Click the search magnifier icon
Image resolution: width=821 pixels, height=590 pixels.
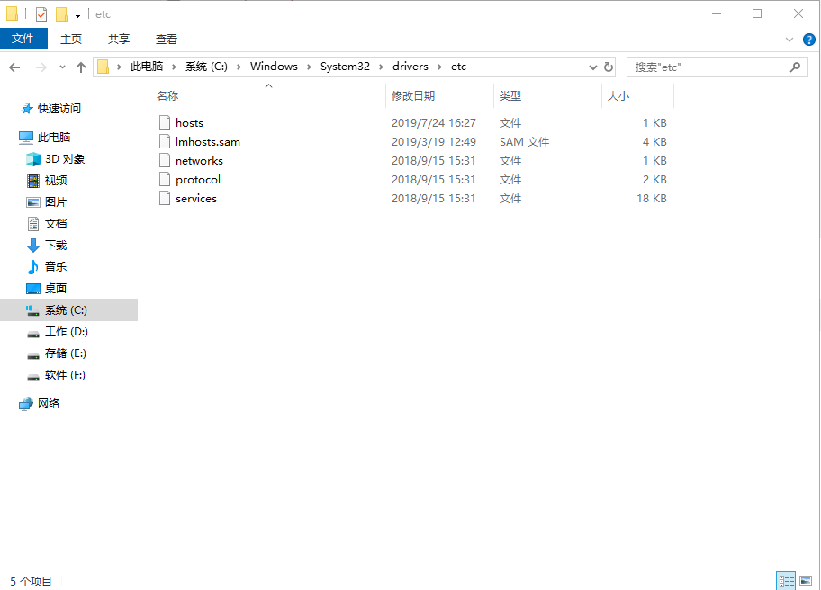click(795, 67)
